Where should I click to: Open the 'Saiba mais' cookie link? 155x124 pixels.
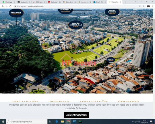[82, 108]
